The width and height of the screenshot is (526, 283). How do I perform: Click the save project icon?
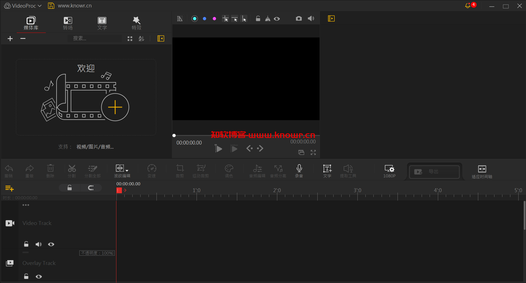point(51,6)
